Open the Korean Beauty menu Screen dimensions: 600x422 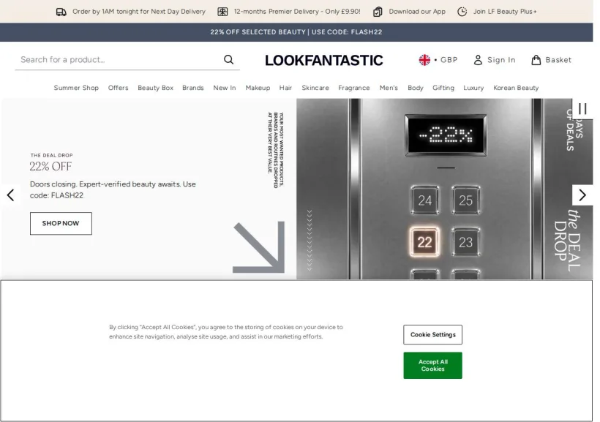(x=516, y=88)
